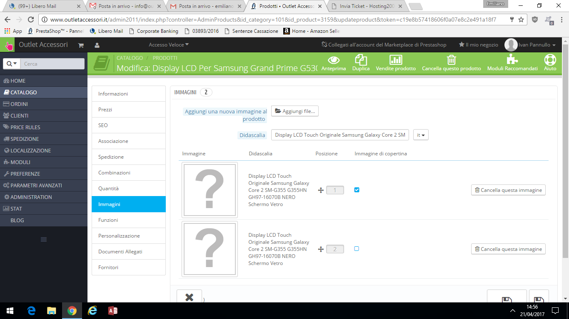Image resolution: width=569 pixels, height=319 pixels.
Task: Click Cancella questa immagine for first image
Action: (x=508, y=190)
